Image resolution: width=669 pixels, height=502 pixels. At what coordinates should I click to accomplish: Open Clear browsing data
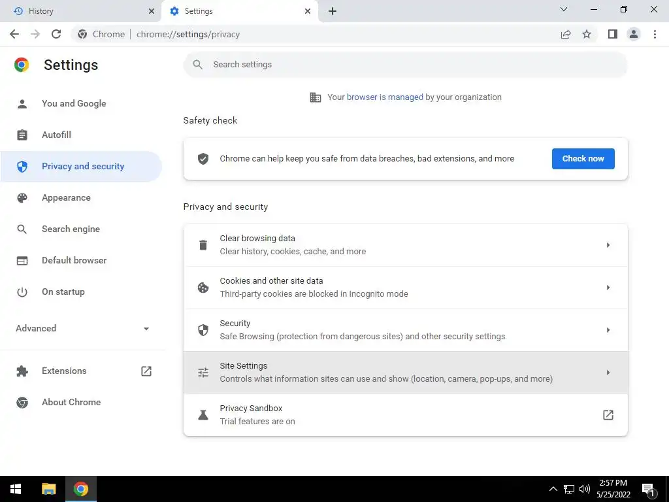click(405, 245)
